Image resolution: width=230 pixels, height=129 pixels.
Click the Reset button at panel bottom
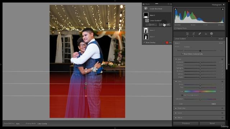click(212, 123)
